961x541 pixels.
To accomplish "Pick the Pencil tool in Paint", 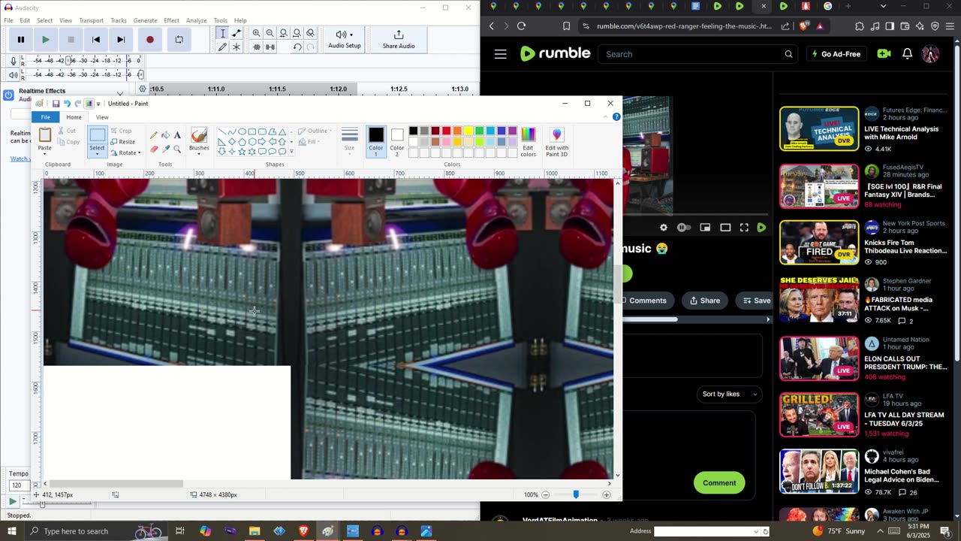I will click(x=154, y=135).
